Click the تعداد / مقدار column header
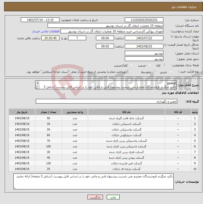Screen dimensions: 203x204 pyautogui.click(x=48, y=112)
